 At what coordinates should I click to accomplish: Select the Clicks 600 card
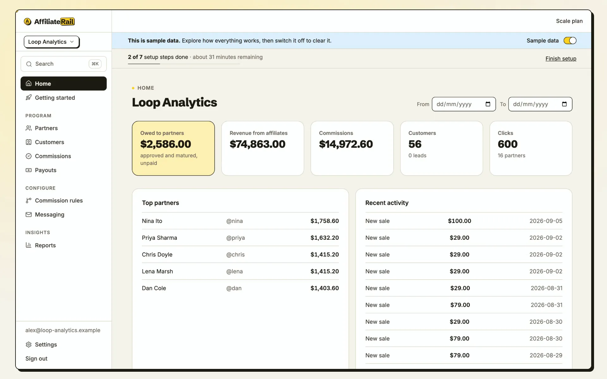(531, 148)
